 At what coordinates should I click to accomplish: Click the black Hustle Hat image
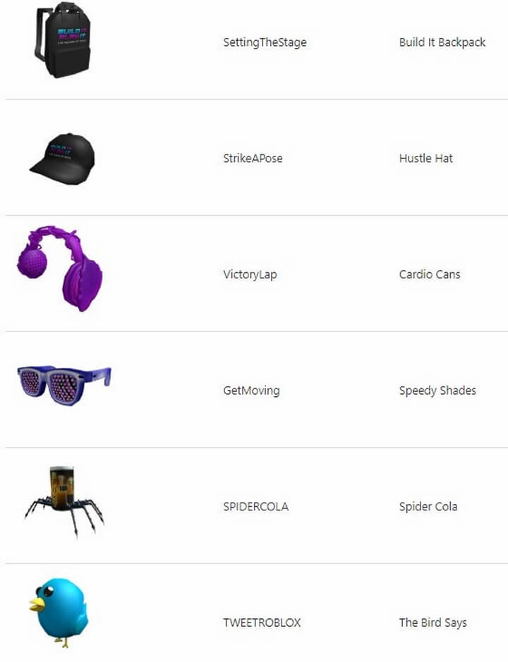[x=63, y=159]
